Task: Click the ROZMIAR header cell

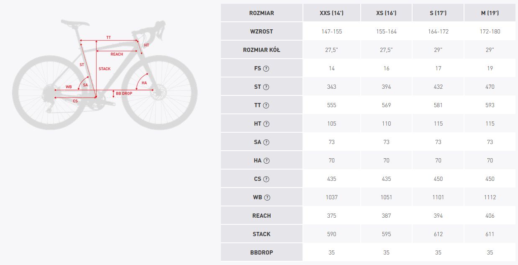Action: (x=262, y=13)
